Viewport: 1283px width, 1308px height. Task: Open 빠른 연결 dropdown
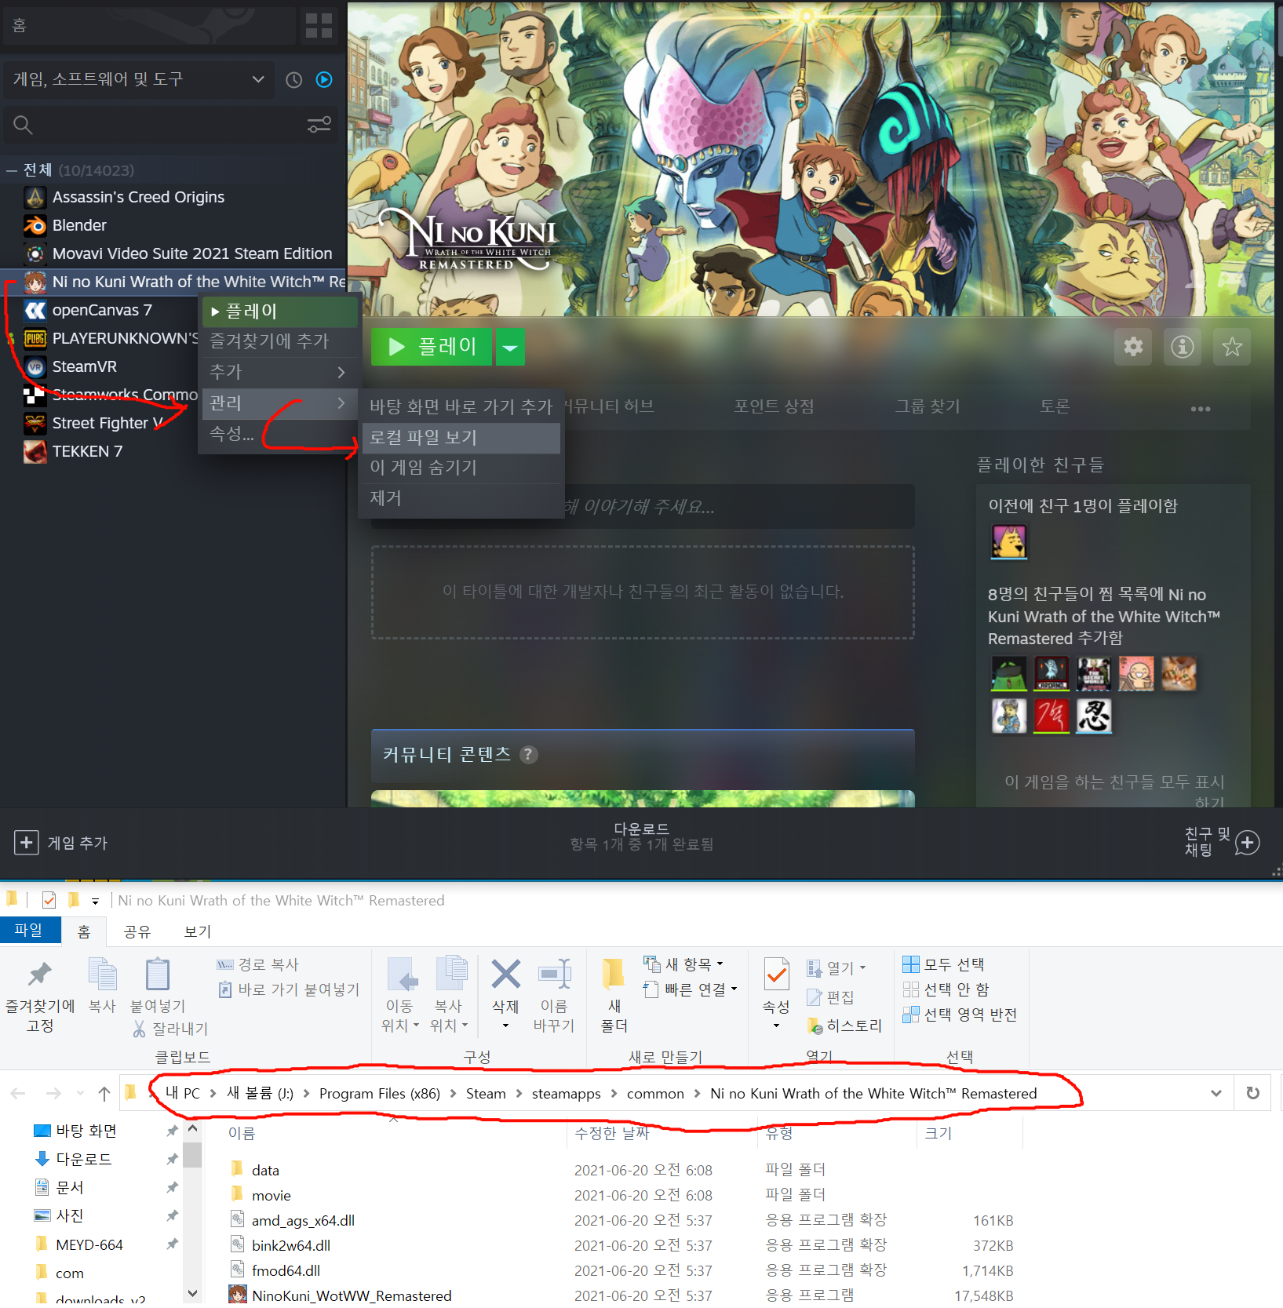coord(691,989)
